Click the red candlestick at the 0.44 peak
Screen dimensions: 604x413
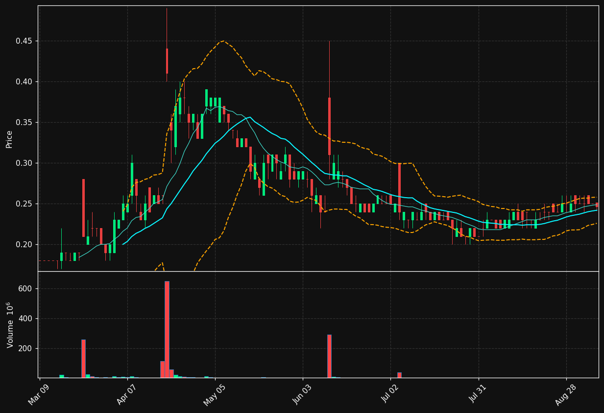167,61
